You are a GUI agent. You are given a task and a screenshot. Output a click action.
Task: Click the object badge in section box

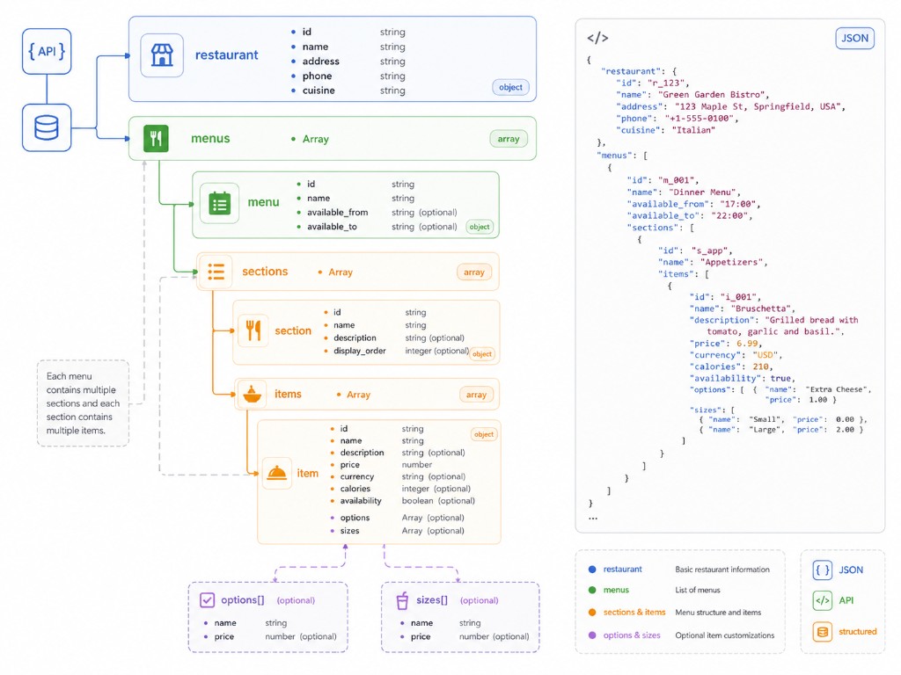tap(482, 353)
